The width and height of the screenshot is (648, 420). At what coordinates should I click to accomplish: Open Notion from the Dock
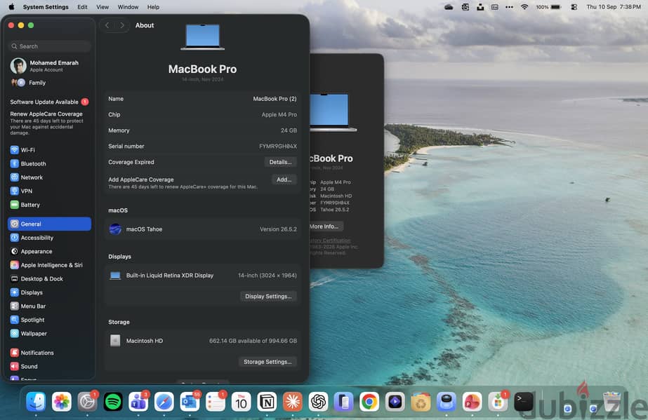[x=267, y=402]
